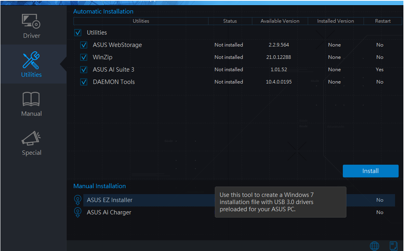Viewport: 405px width, 251px height.
Task: Click WinZip's 'Not installed' status
Action: click(228, 57)
